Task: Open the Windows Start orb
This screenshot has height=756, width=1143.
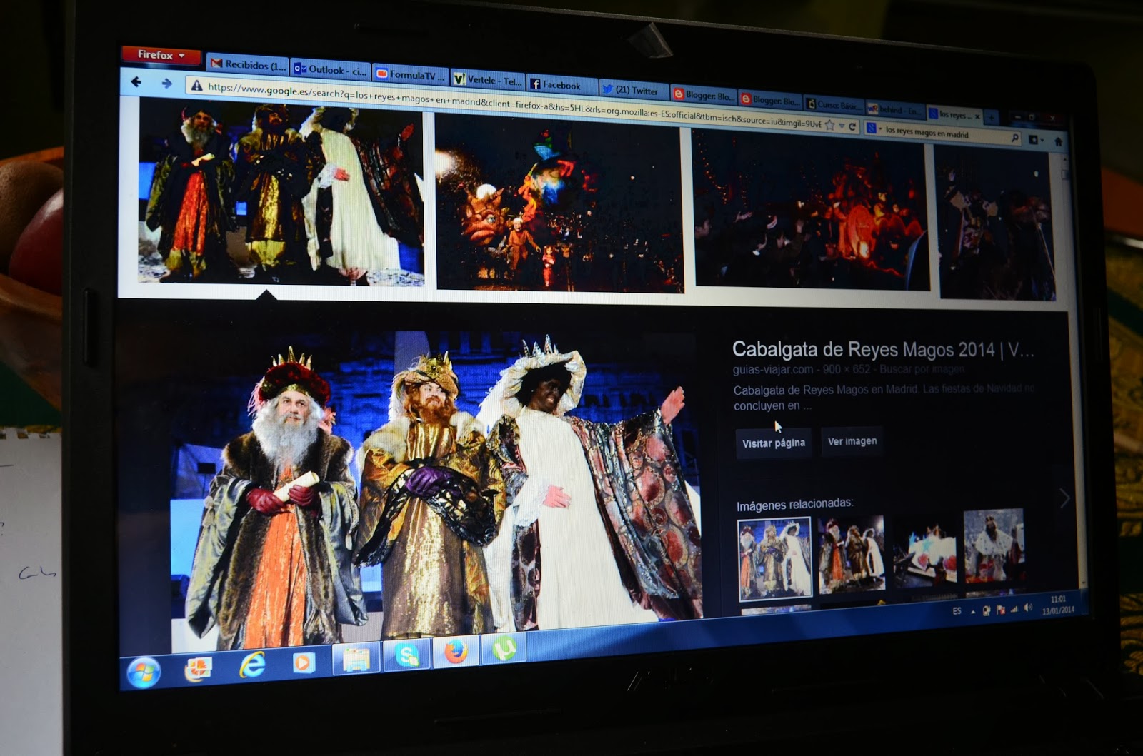Action: [144, 672]
